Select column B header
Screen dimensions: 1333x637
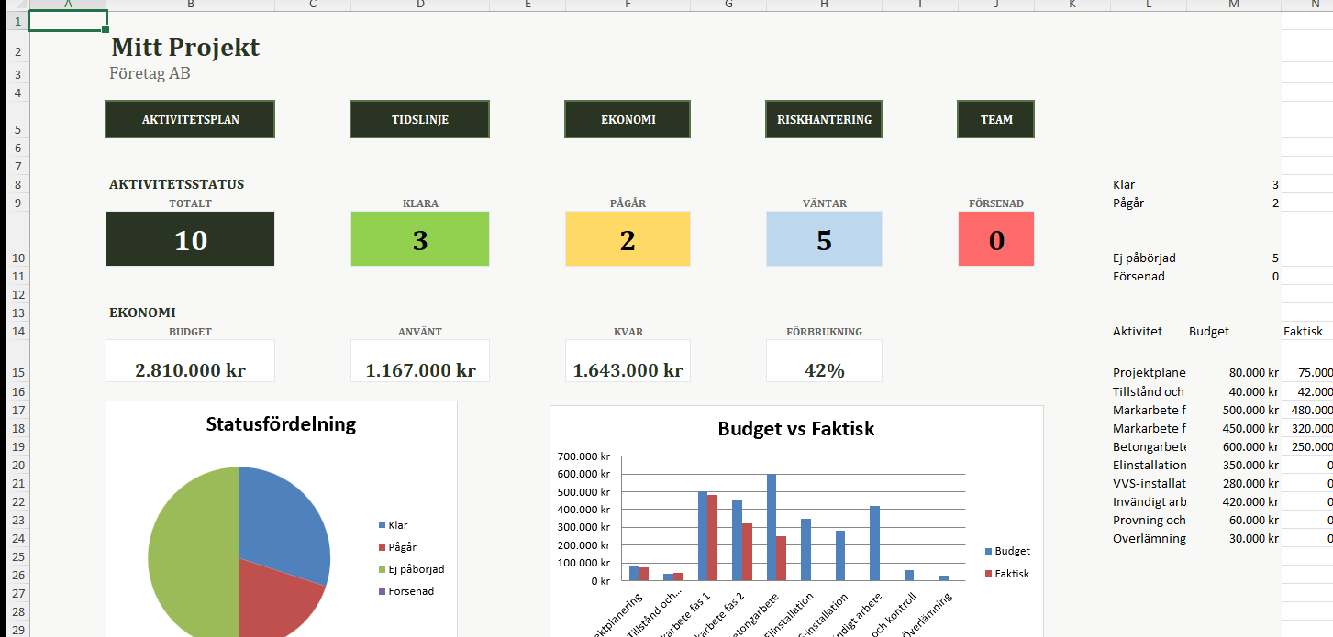click(191, 5)
